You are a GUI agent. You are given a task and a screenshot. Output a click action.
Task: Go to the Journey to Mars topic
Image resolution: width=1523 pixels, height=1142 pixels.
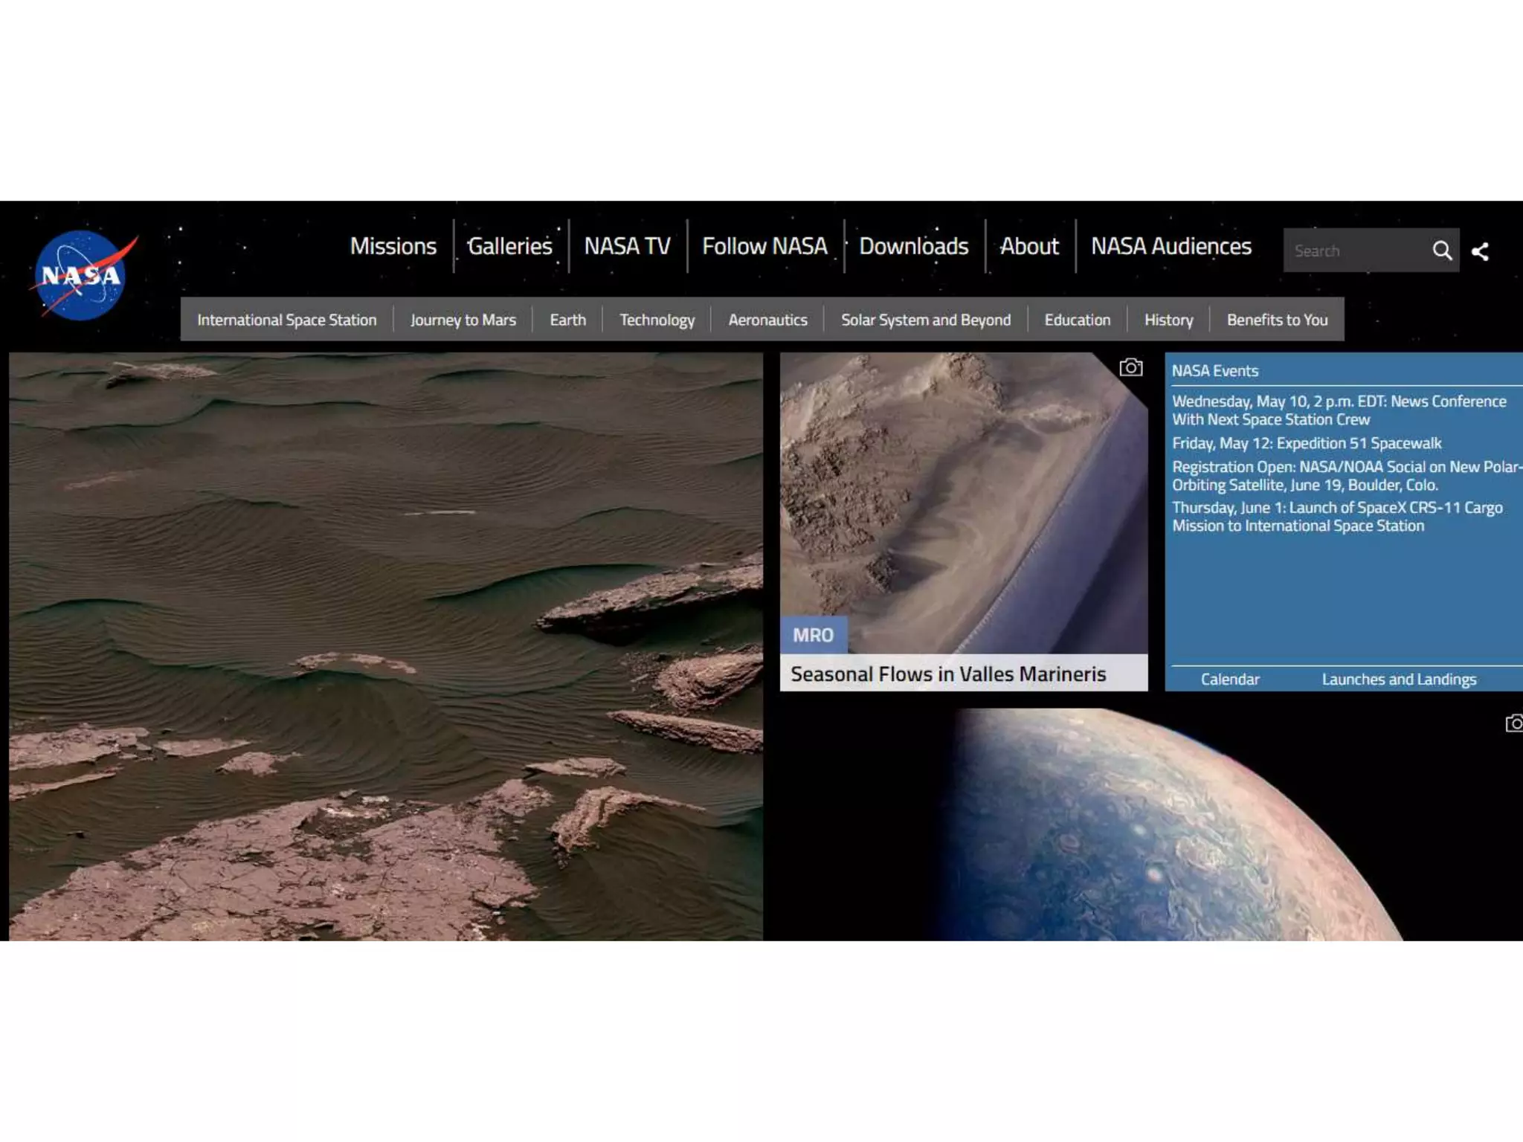[463, 320]
